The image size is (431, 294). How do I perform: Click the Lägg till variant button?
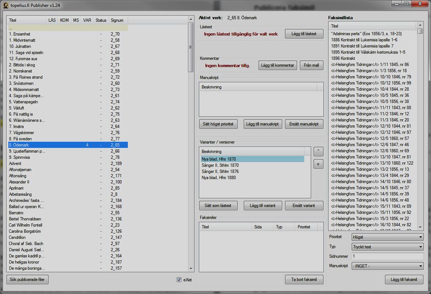[x=263, y=206]
